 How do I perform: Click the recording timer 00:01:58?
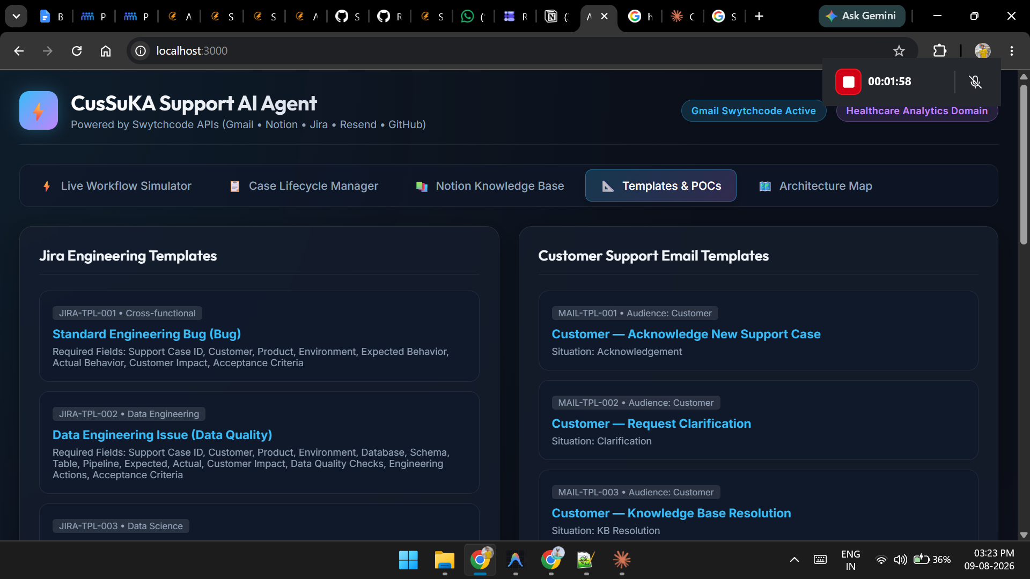point(889,81)
